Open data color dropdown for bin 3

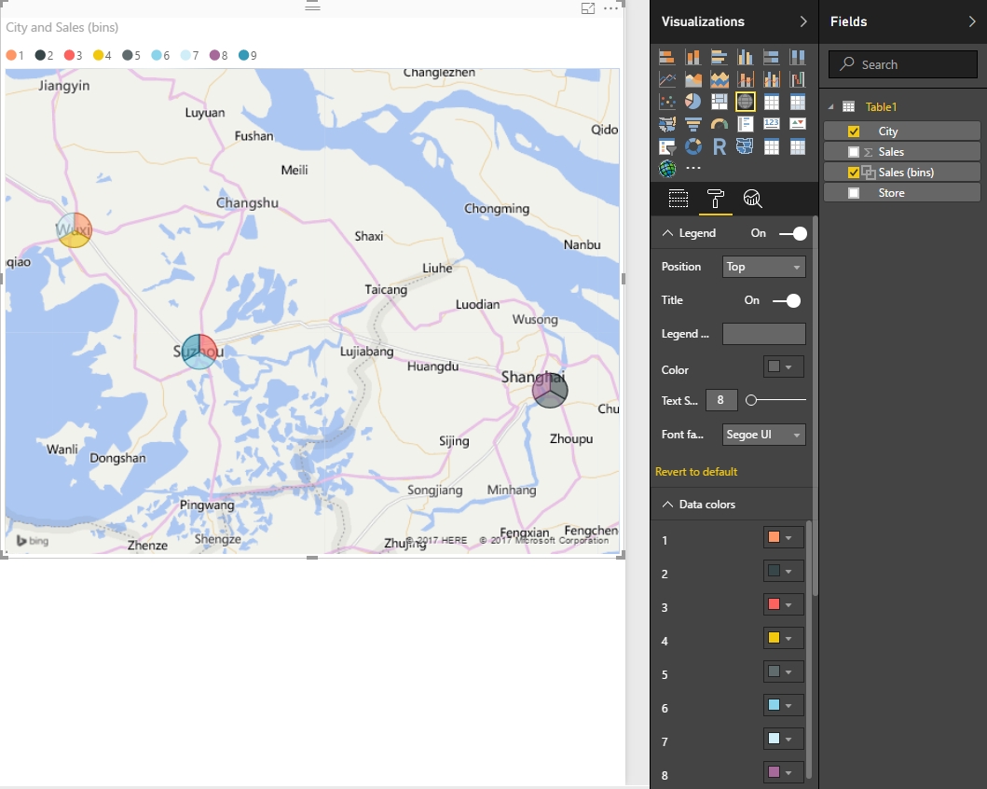(783, 604)
